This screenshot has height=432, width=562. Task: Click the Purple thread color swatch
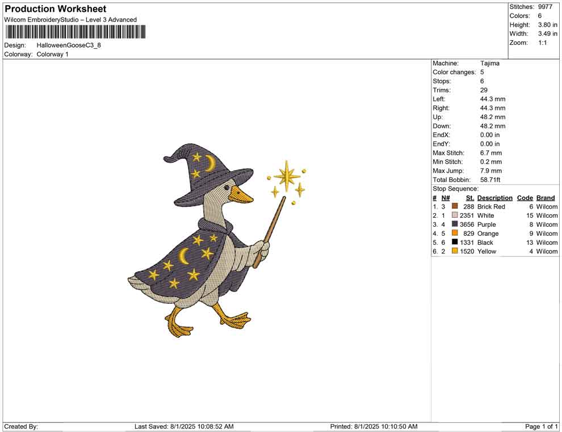point(455,224)
